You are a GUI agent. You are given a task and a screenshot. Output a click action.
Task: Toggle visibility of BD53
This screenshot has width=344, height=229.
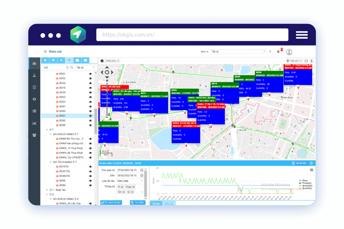click(90, 102)
